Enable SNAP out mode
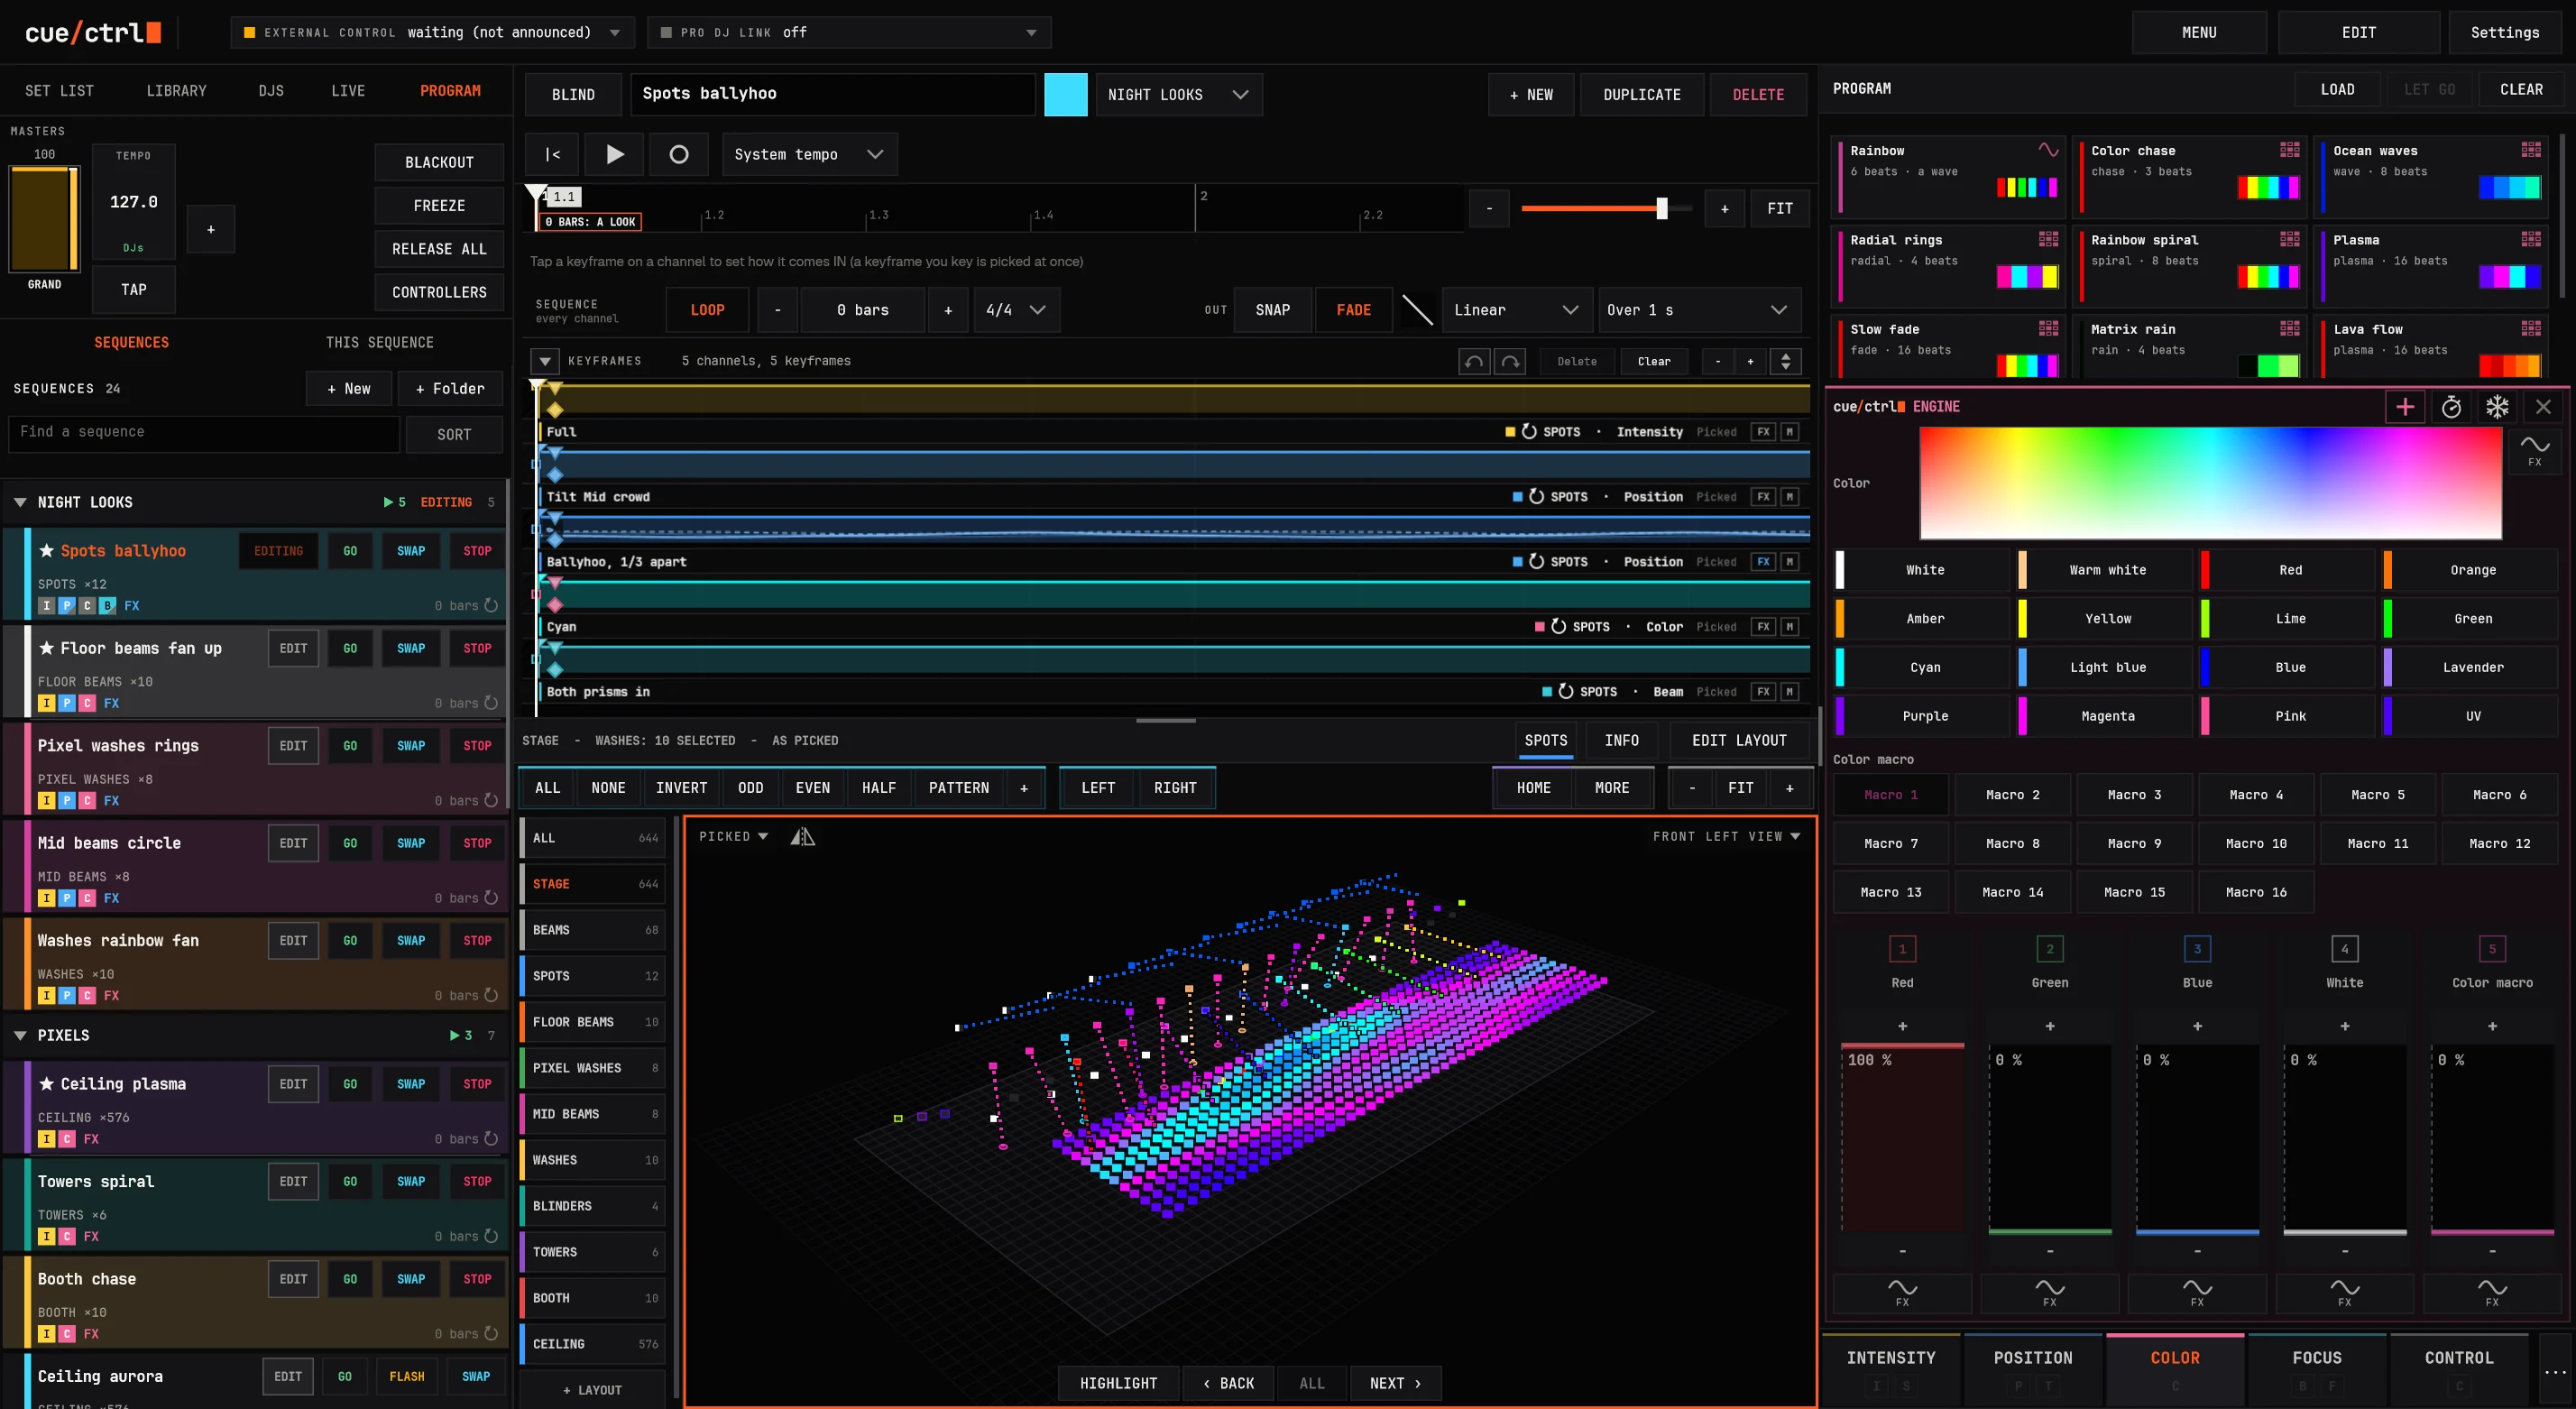The width and height of the screenshot is (2576, 1409). click(x=1272, y=310)
